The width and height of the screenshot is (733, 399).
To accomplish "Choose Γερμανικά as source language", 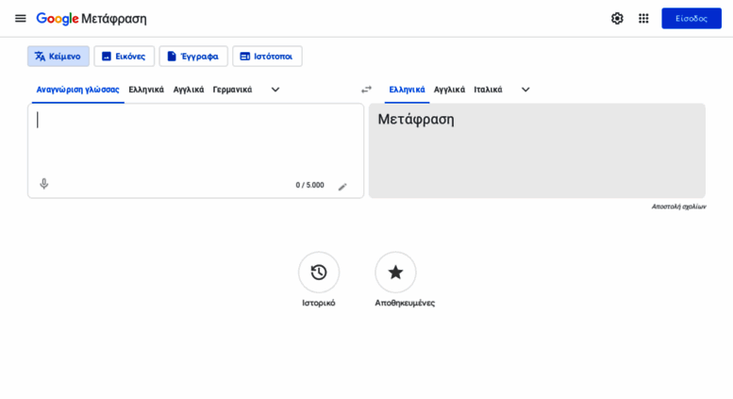I will pos(232,90).
